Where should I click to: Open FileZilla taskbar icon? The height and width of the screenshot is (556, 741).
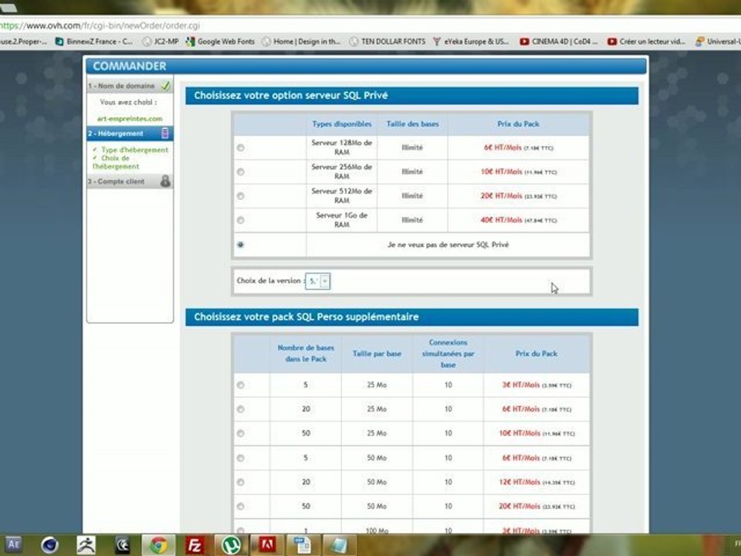(x=195, y=545)
